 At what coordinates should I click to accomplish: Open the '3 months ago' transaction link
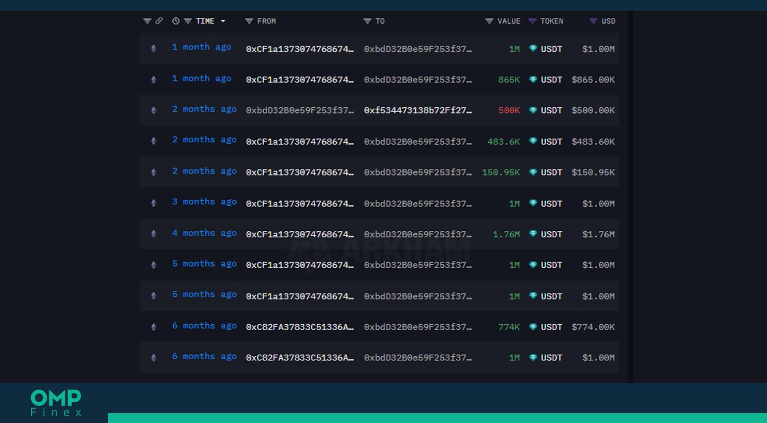click(204, 202)
